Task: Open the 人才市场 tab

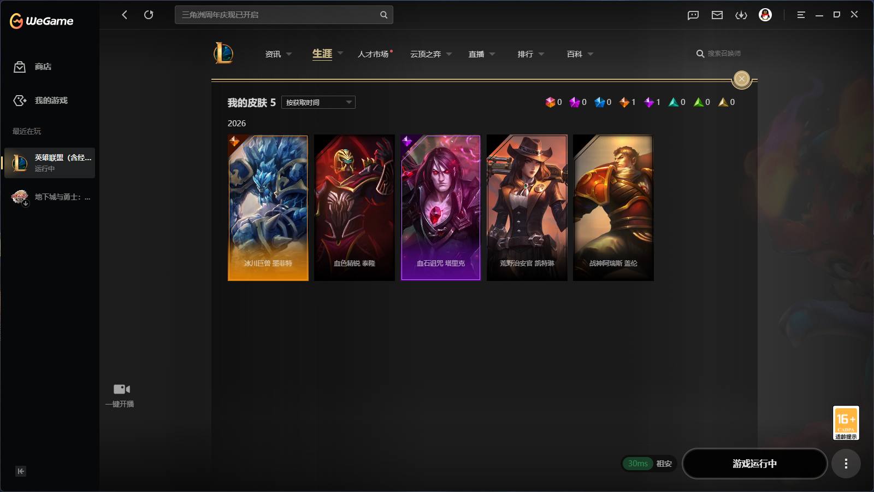Action: point(374,54)
